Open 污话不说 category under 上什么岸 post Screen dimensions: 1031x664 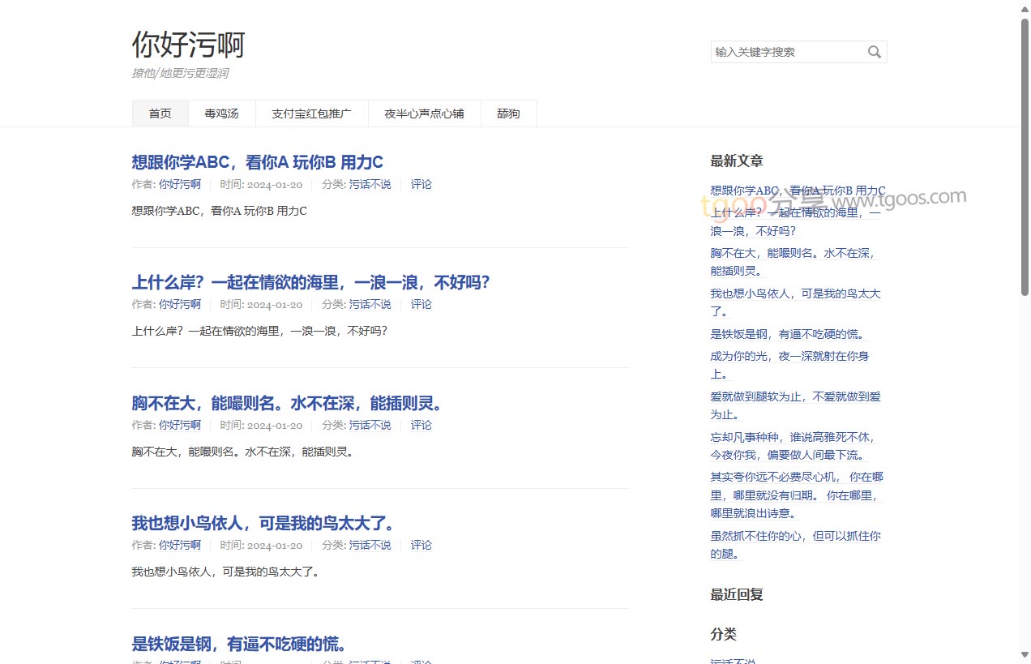point(370,304)
